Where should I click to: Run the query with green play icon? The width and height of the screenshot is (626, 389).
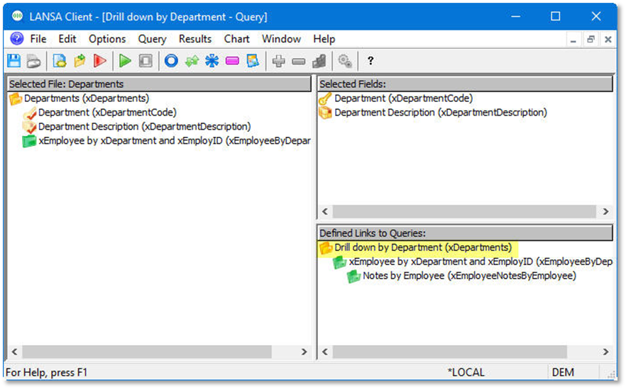(x=125, y=61)
